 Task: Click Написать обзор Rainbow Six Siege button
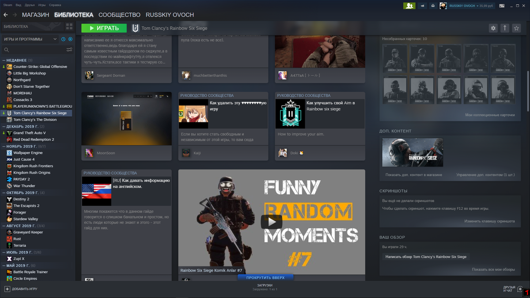point(426,257)
